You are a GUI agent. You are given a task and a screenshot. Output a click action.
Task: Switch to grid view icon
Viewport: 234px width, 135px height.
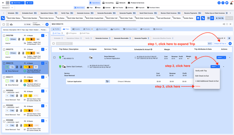[209, 18]
